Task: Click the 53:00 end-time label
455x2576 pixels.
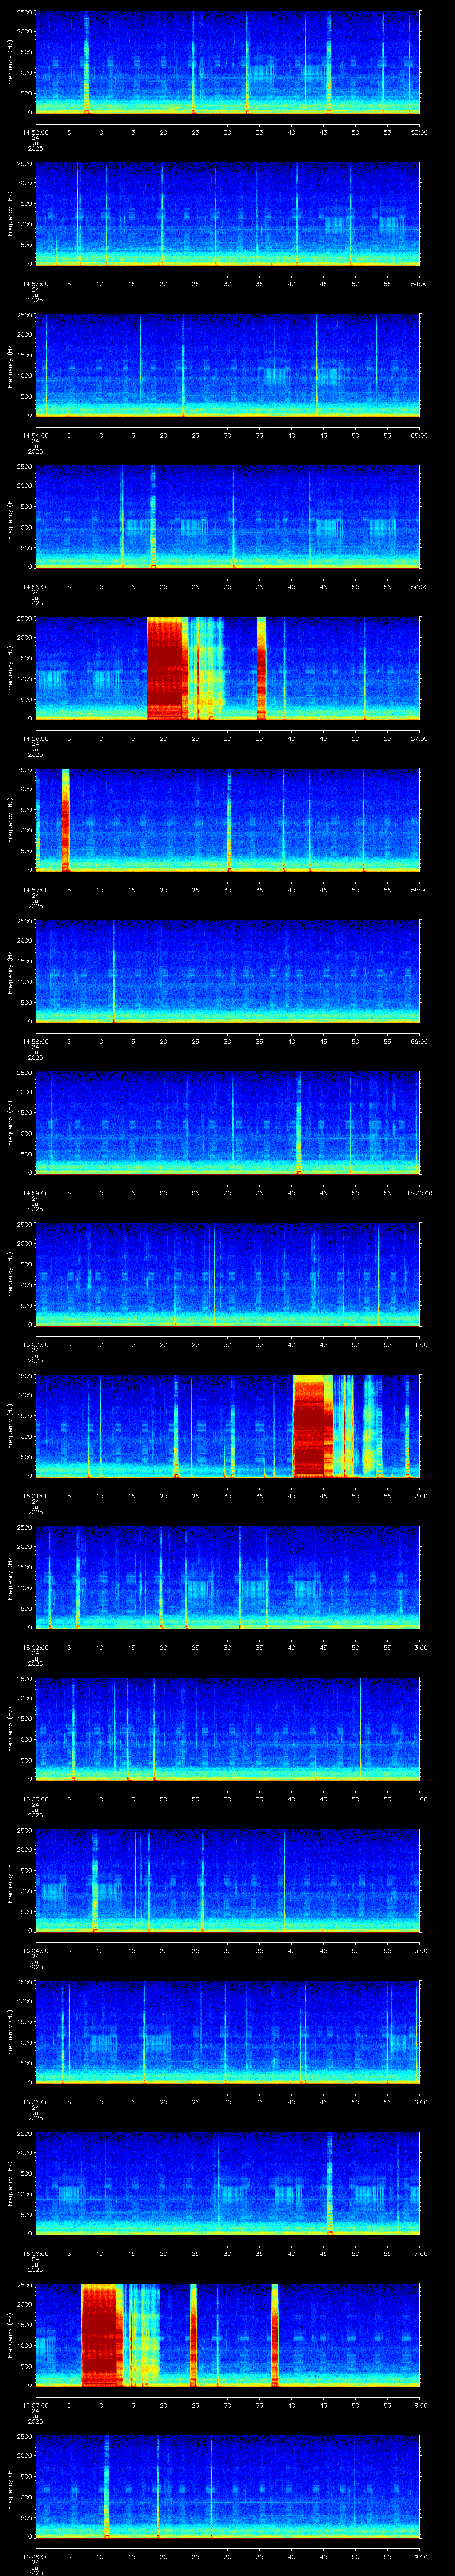Action: point(419,131)
